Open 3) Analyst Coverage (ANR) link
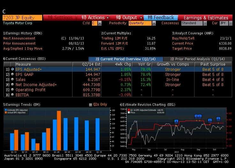 pyautogui.click(x=193, y=33)
